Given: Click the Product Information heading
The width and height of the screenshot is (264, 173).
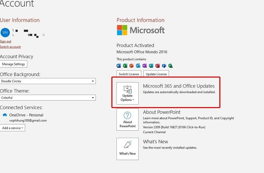Looking at the screenshot, I should point(140,20).
